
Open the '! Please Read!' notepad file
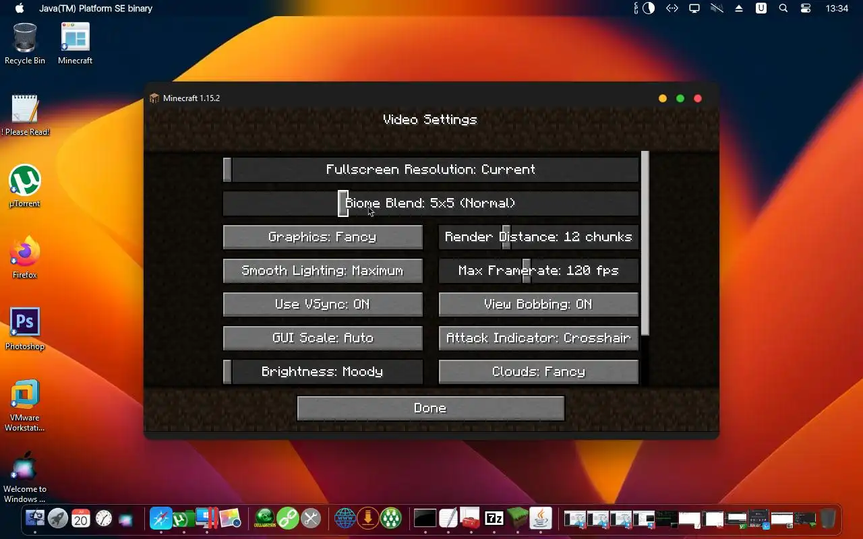coord(25,115)
